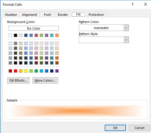Expand the Pattern Style dropdown
The image size is (151, 133).
click(126, 40)
